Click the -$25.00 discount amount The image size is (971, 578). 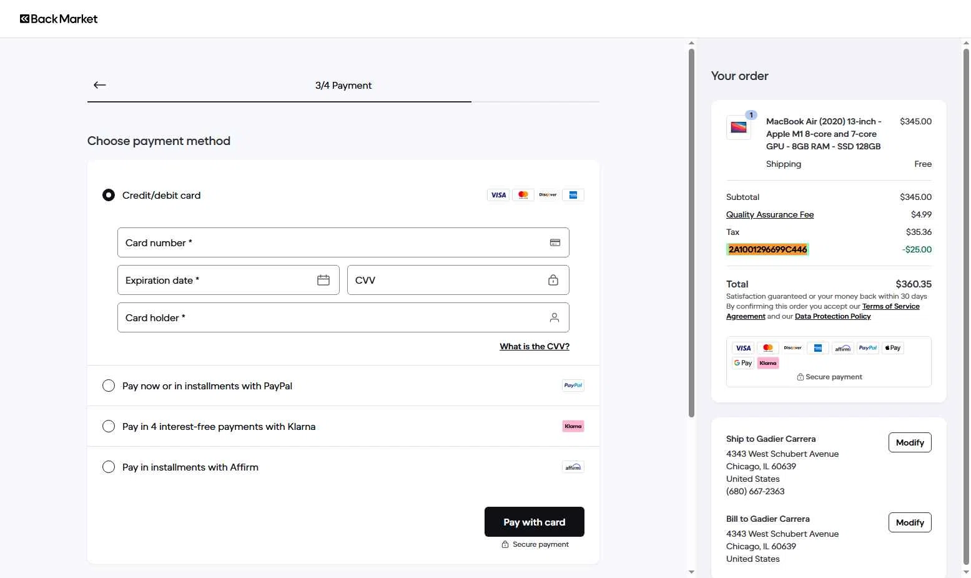click(x=917, y=249)
